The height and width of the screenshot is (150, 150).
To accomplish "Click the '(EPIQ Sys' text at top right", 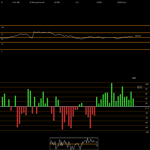I will 121,2.
